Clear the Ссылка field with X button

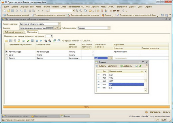pos(57,28)
